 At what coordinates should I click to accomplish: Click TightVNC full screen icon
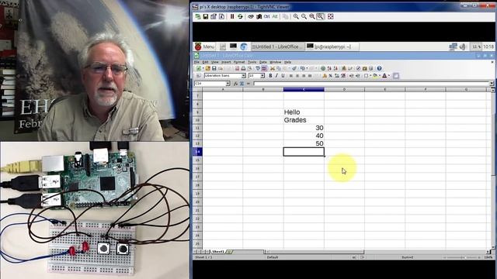[330, 16]
